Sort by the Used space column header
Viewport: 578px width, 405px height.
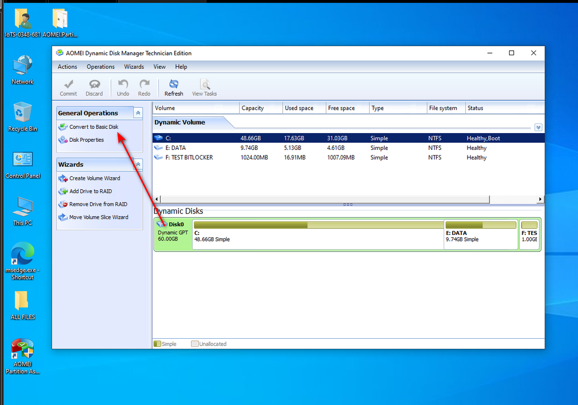(304, 108)
